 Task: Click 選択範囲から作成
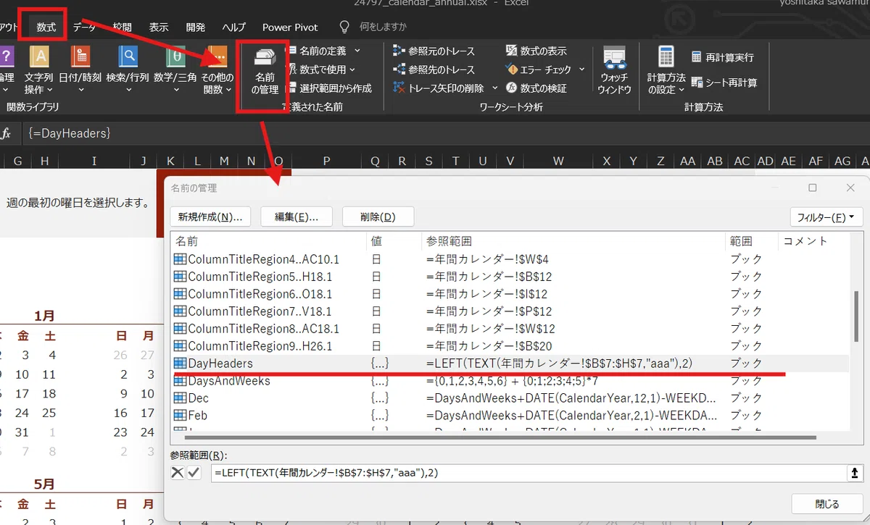(329, 88)
